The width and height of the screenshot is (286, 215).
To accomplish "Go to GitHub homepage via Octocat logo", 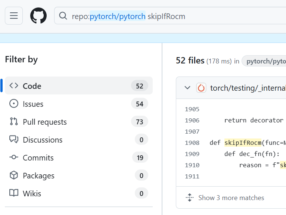I will [38, 16].
